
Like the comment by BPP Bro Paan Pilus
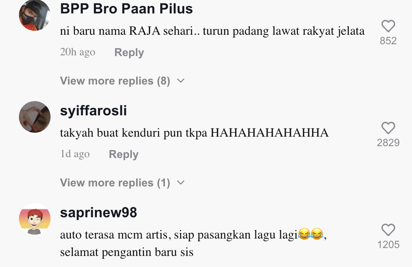[388, 26]
